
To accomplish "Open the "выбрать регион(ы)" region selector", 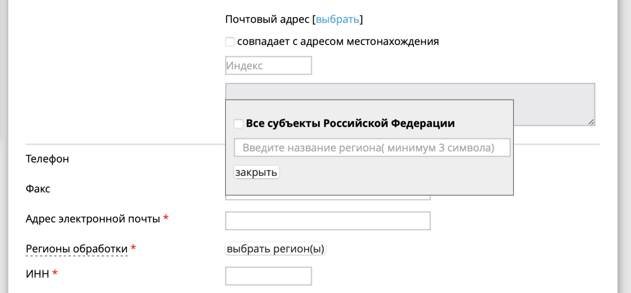I will pyautogui.click(x=276, y=249).
